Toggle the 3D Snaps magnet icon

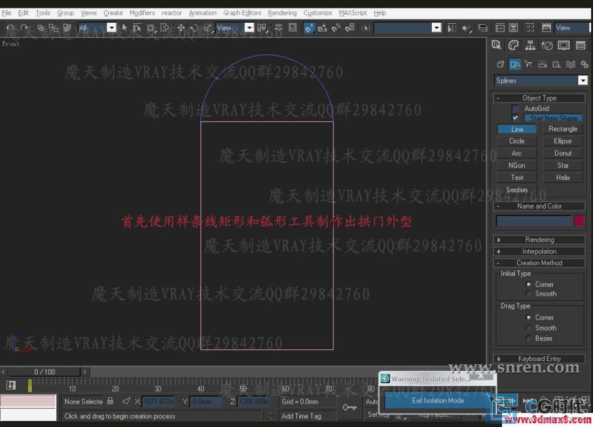(x=309, y=27)
